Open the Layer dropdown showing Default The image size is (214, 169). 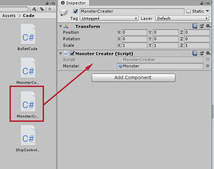pos(182,18)
